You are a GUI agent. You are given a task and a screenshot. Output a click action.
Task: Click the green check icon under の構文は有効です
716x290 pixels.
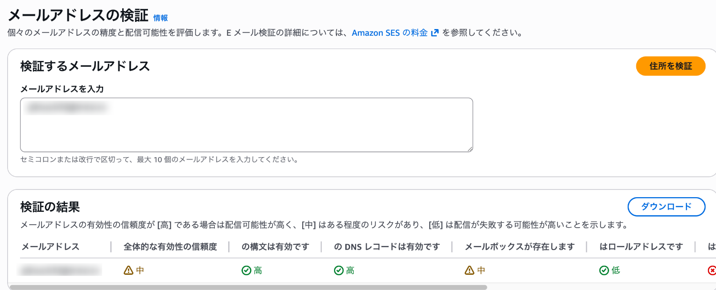[246, 270]
